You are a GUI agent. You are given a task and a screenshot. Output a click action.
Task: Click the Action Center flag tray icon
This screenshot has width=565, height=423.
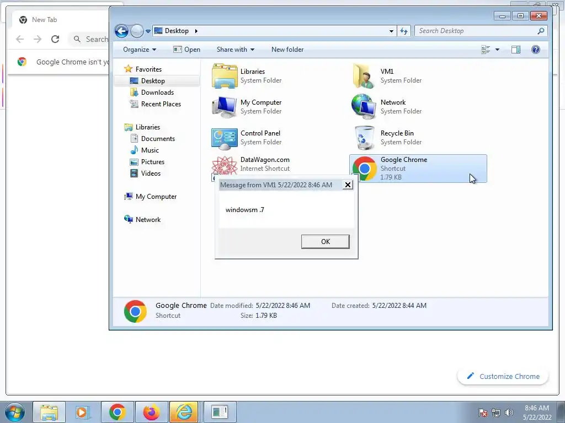tap(483, 413)
